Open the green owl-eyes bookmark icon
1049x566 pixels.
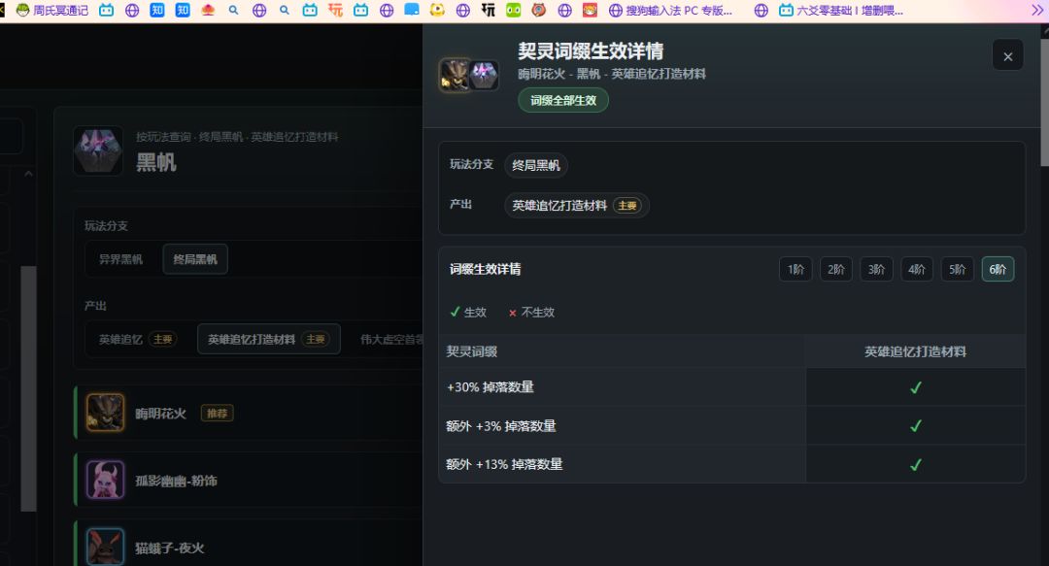pyautogui.click(x=513, y=10)
